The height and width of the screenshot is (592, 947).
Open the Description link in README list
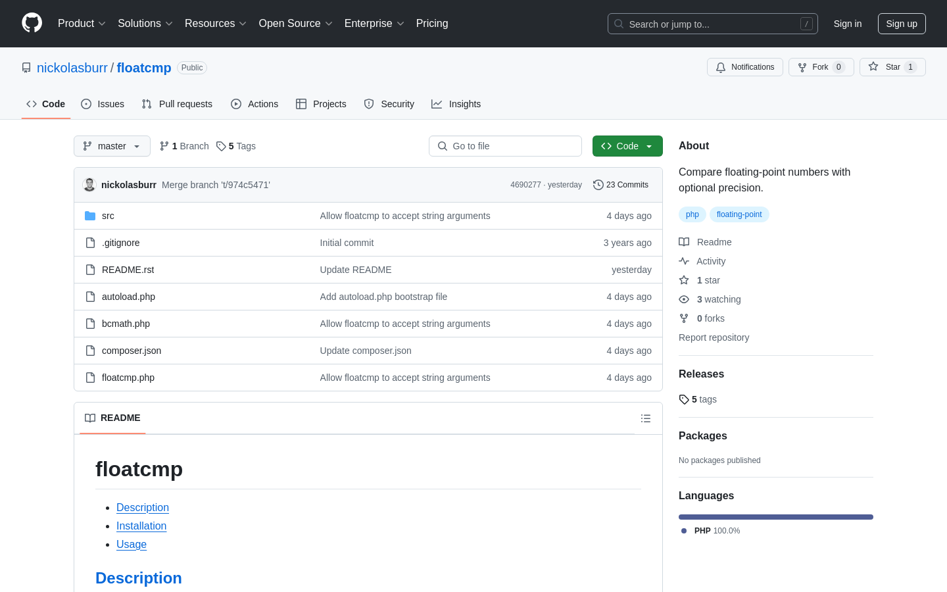click(x=143, y=507)
